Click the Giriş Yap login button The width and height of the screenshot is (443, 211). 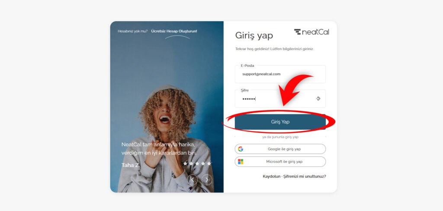(x=280, y=122)
